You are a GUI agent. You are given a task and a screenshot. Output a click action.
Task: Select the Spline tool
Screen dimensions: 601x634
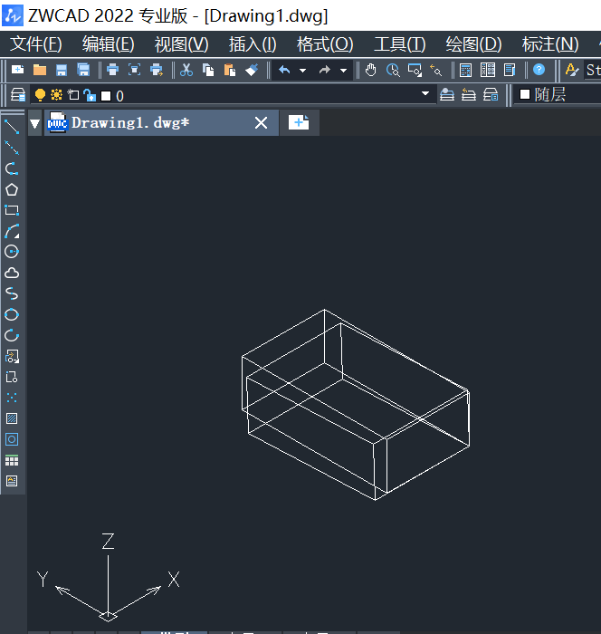tap(12, 293)
